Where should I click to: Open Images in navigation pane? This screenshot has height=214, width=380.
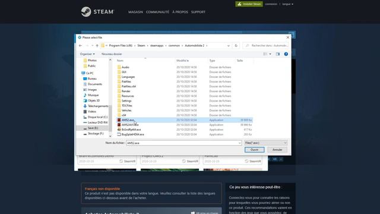click(x=92, y=90)
